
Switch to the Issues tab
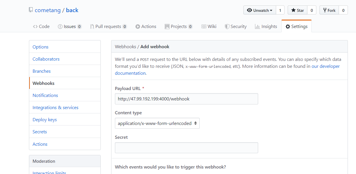click(70, 26)
